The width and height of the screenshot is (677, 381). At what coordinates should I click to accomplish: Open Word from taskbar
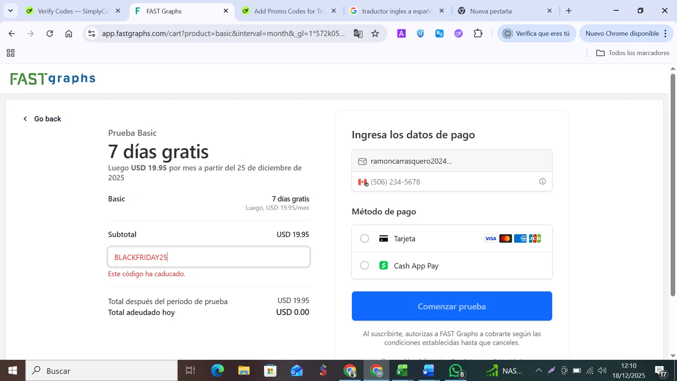coord(428,371)
